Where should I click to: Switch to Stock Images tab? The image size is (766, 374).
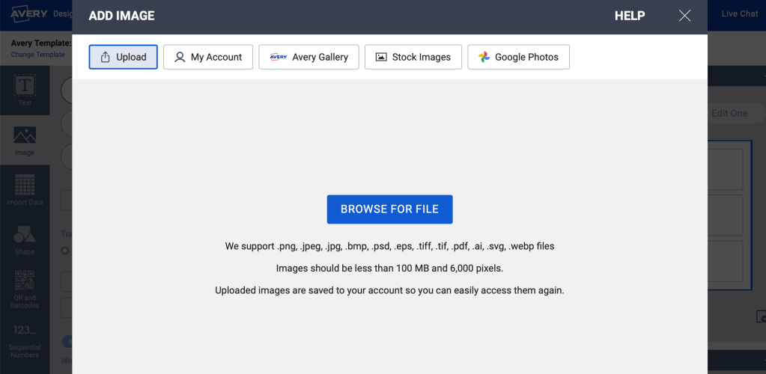(413, 57)
